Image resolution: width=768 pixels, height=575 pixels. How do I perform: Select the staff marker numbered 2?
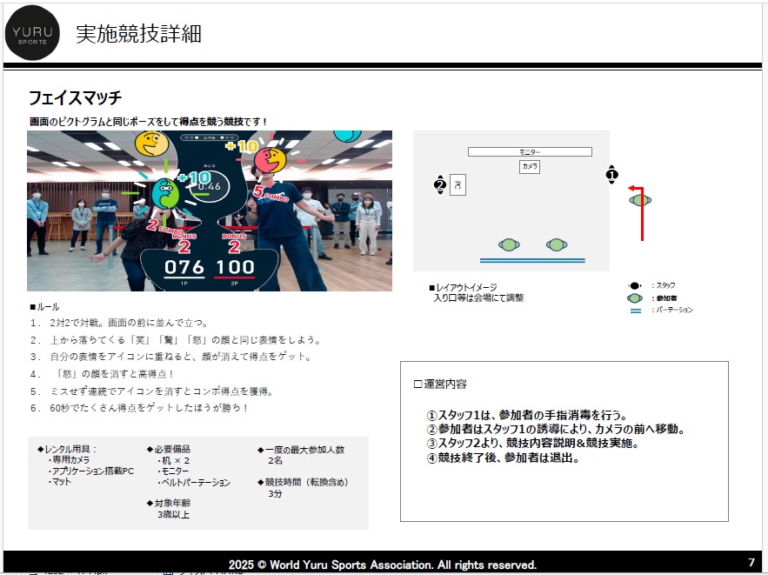point(440,184)
